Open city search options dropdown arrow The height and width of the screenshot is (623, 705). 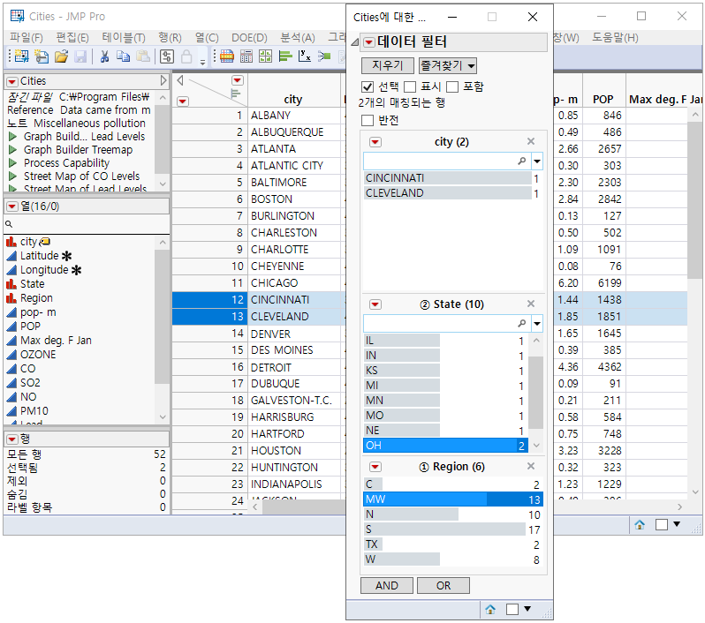click(x=537, y=161)
